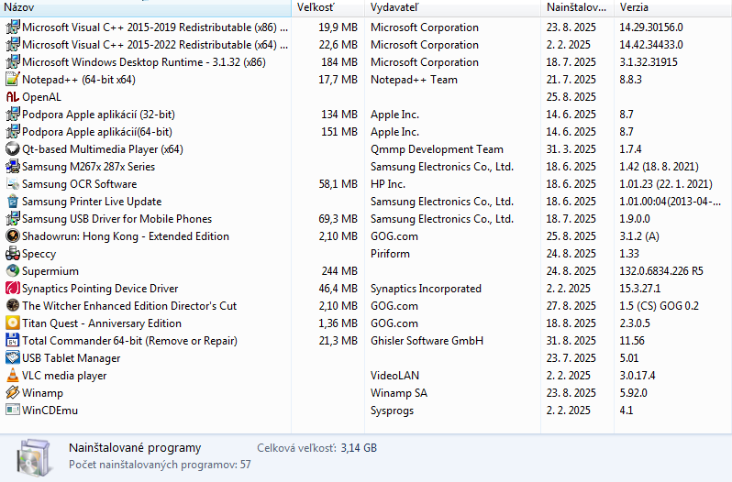Click the VideoLAN publisher cell
This screenshot has height=482, width=732.
395,376
